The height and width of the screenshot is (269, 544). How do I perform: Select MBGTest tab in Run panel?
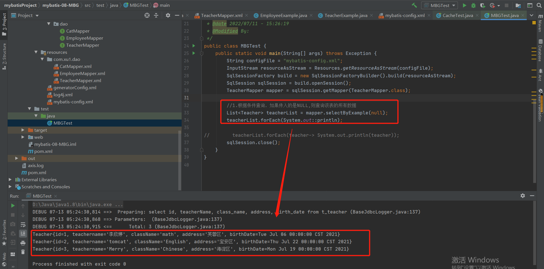[x=42, y=196]
